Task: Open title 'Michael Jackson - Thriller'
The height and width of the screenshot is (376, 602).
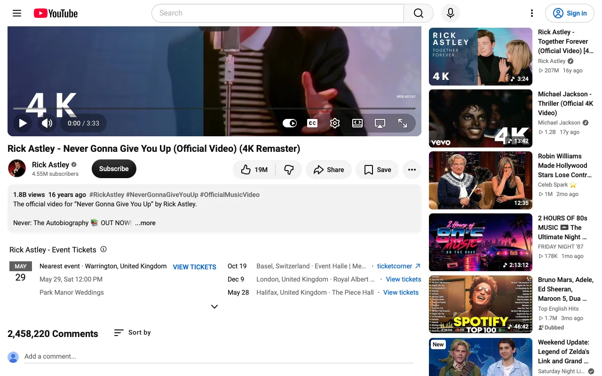Action: point(566,103)
